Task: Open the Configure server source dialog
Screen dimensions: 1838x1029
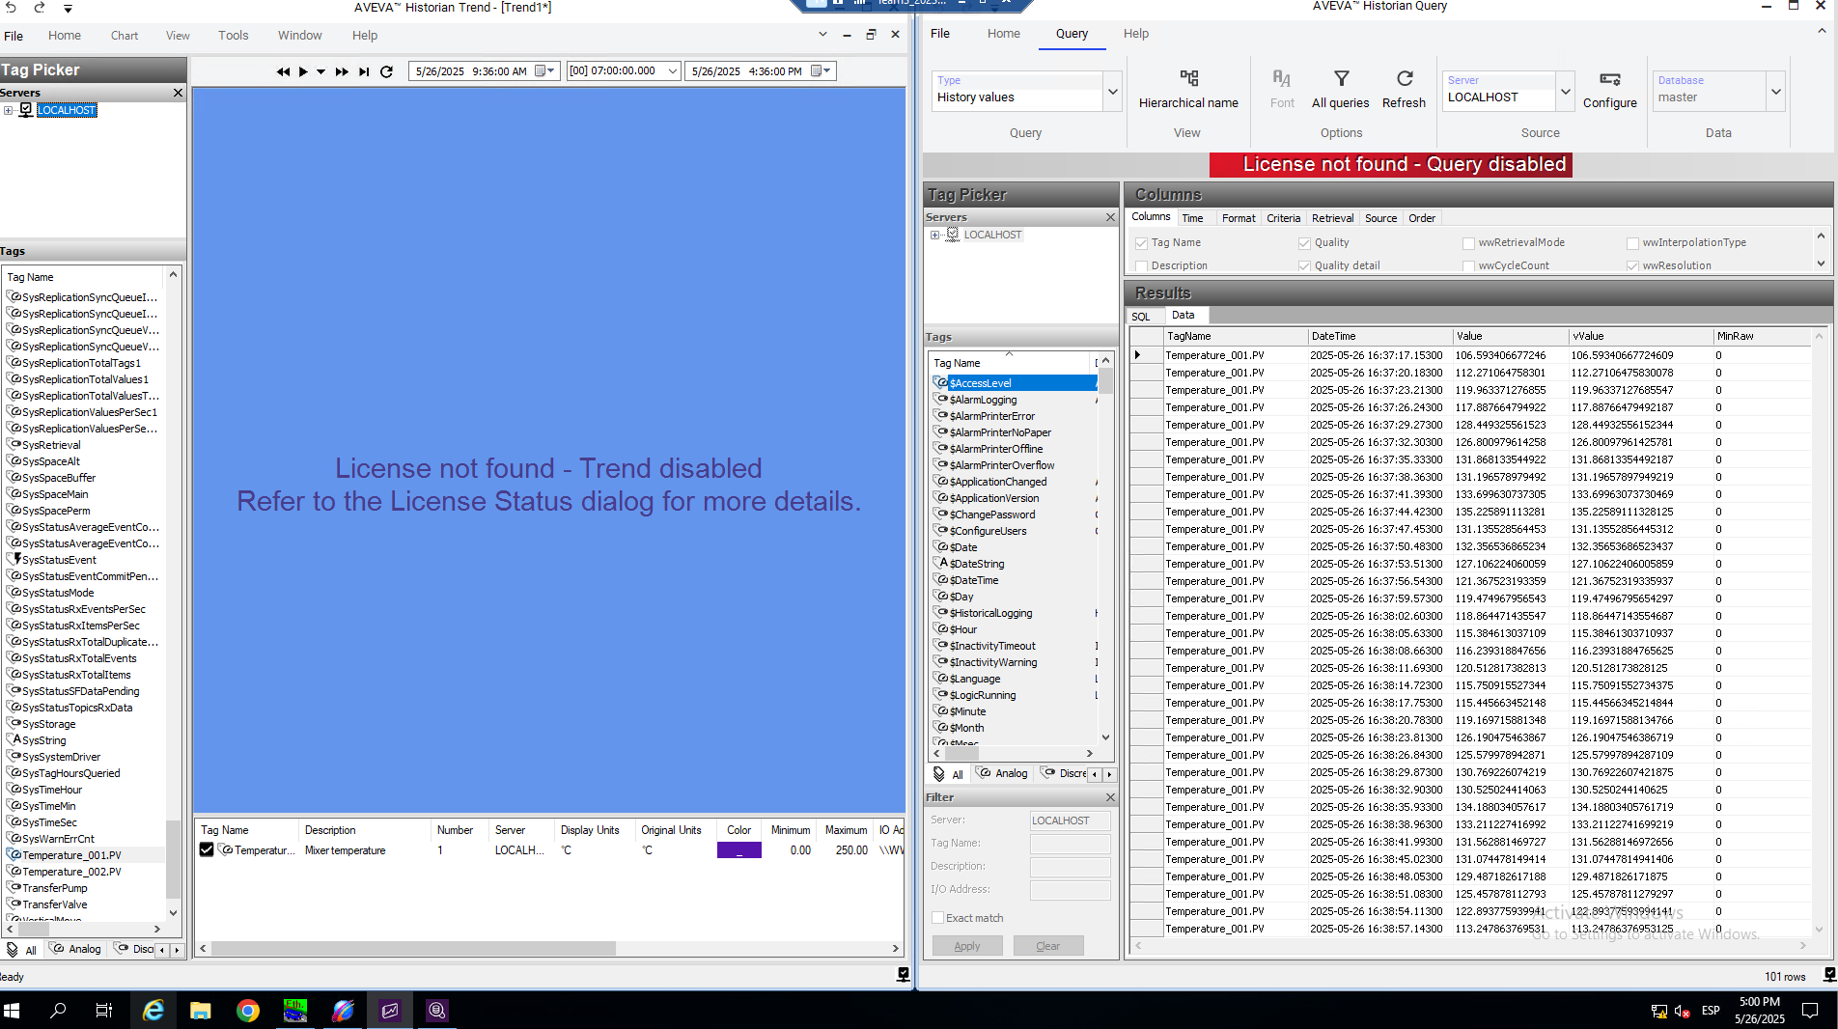Action: (1609, 90)
